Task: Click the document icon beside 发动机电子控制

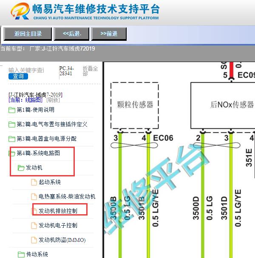Action: click(x=34, y=226)
